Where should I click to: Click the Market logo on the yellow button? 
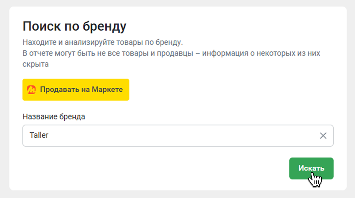(x=31, y=90)
